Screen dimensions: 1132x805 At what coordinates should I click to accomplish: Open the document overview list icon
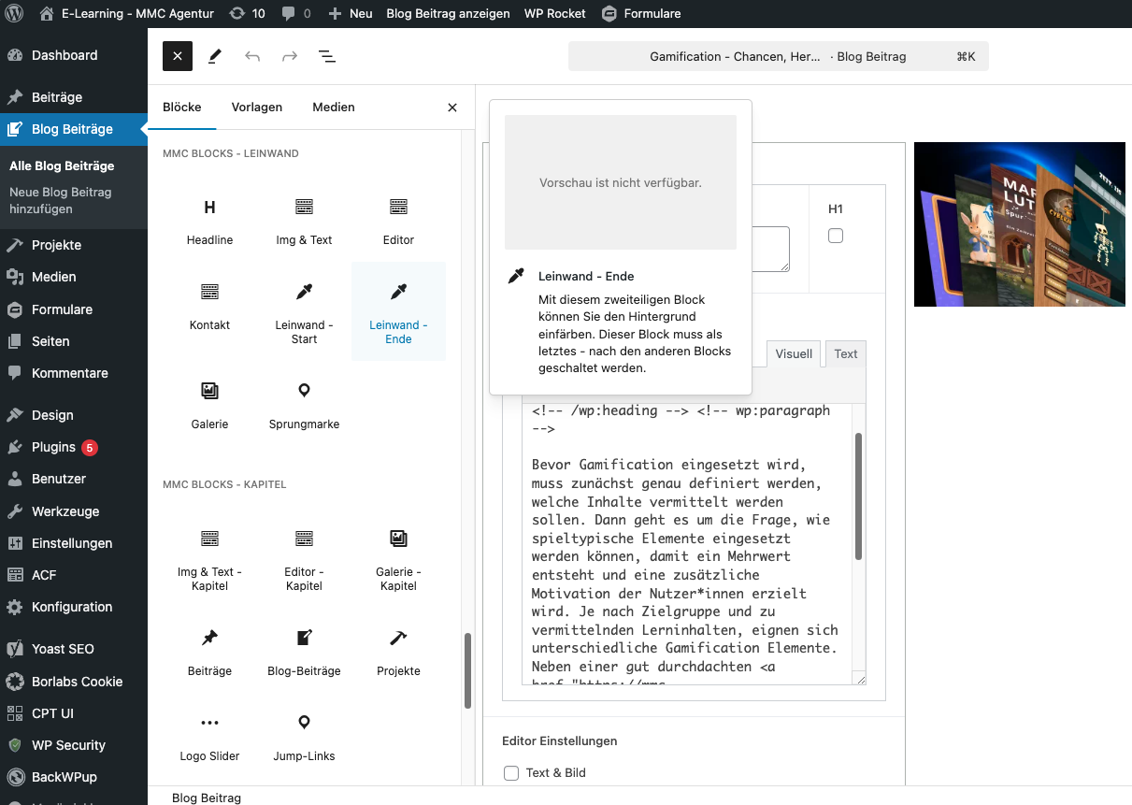pos(327,56)
